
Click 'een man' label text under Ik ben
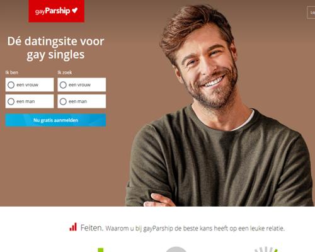(26, 101)
